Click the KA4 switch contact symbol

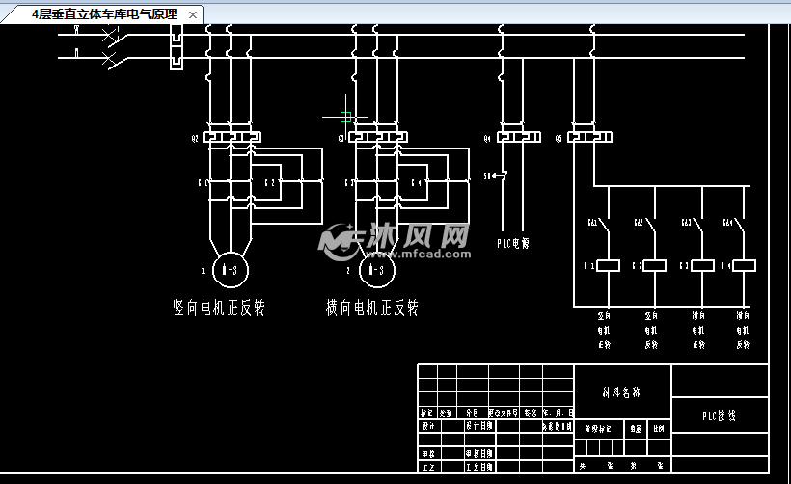(743, 228)
